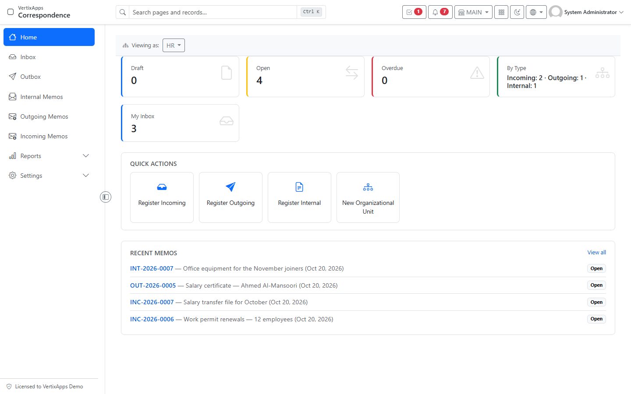Open the tasks checklist icon with badge 1
The image size is (631, 394).
click(x=414, y=12)
